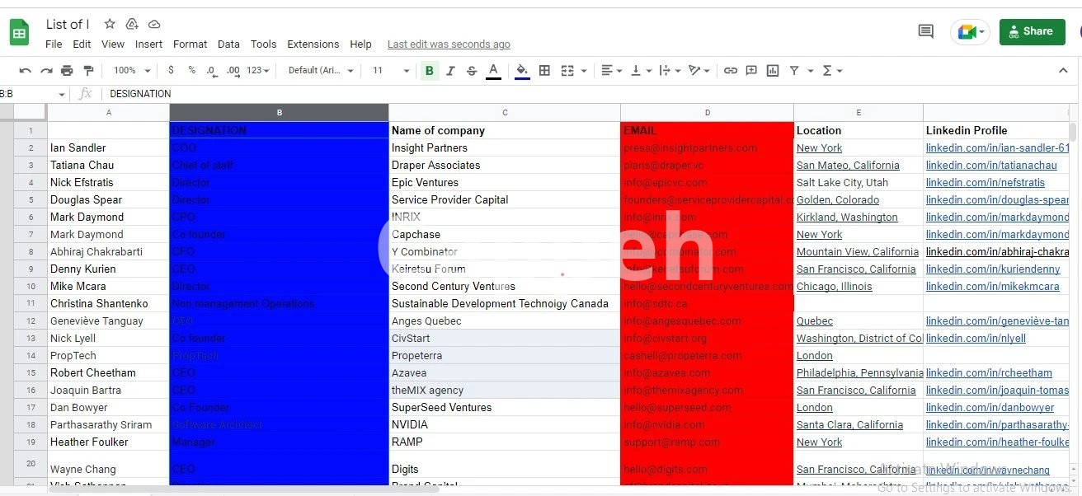Screen dimensions: 1082x496
Task: Expand the font family dropdown
Action: point(320,71)
